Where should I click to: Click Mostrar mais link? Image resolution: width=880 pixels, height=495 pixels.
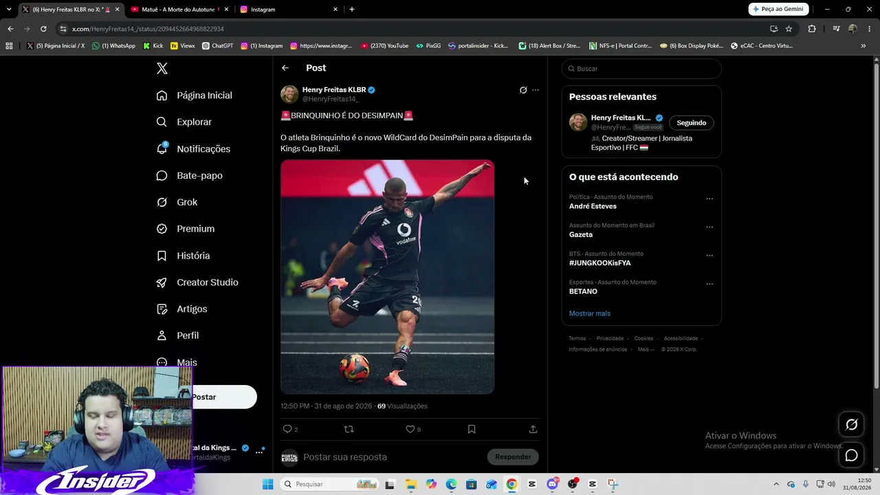coord(590,313)
